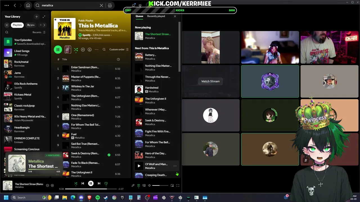The width and height of the screenshot is (360, 202).
Task: Skip to the previous track
Action: (83, 183)
